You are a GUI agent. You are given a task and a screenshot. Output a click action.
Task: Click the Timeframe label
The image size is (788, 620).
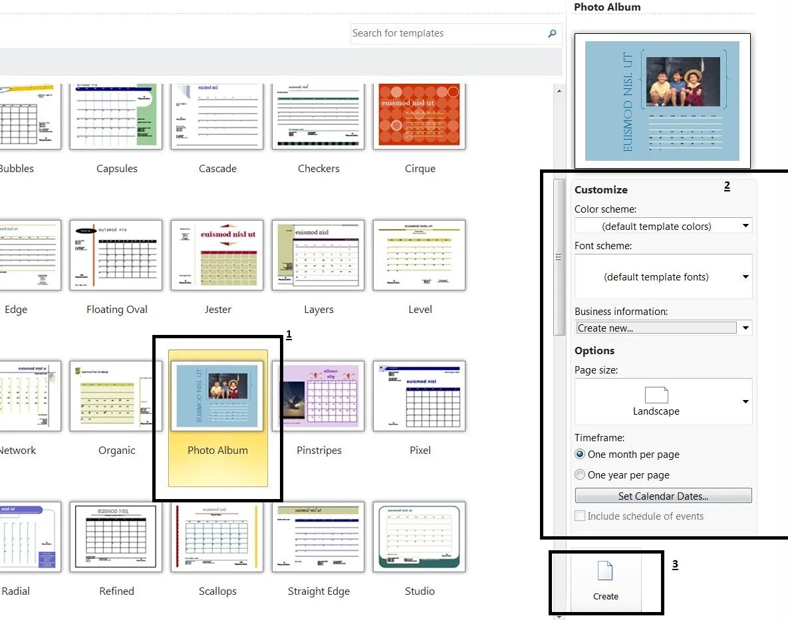click(600, 437)
